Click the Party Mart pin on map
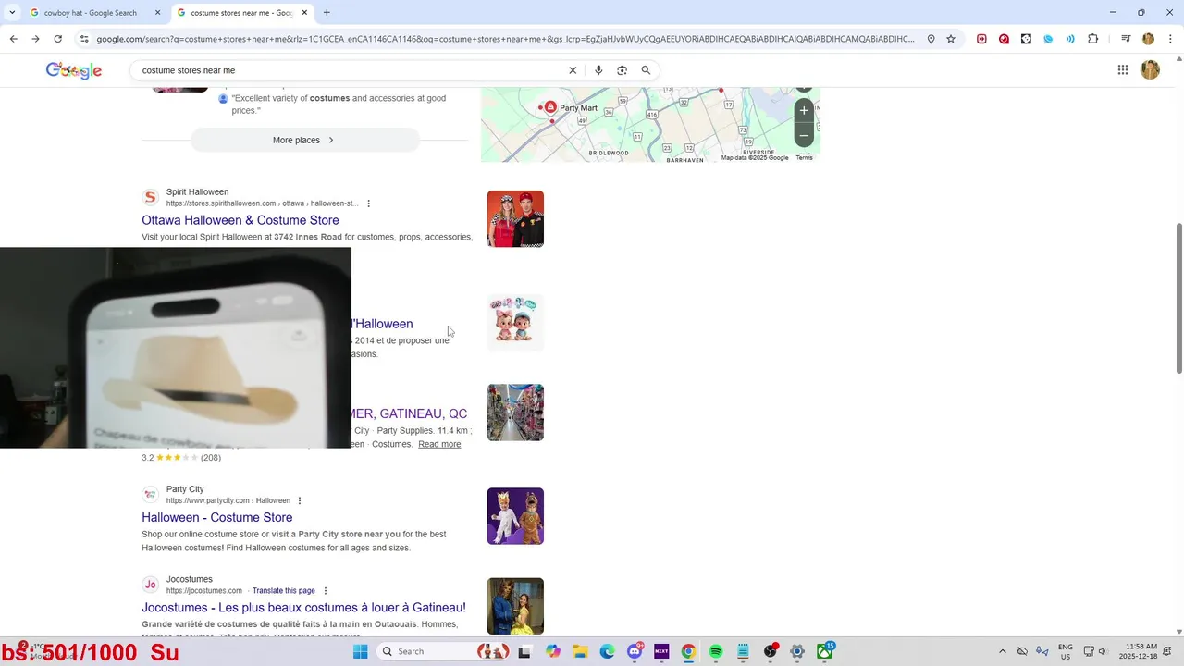This screenshot has height=666, width=1184. (x=550, y=107)
